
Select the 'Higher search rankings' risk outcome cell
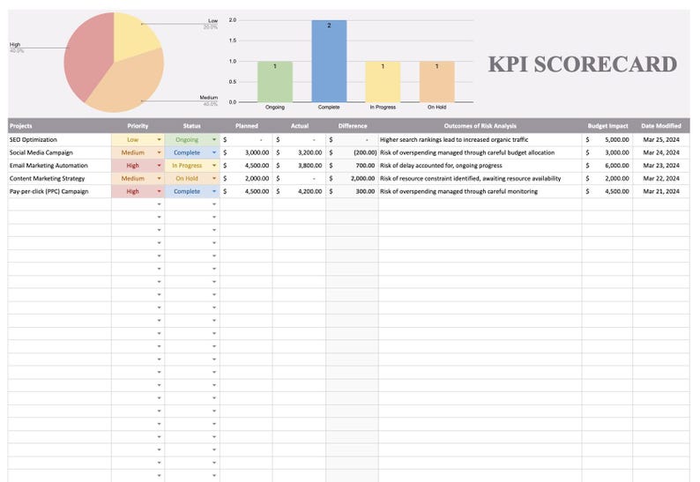coord(480,140)
